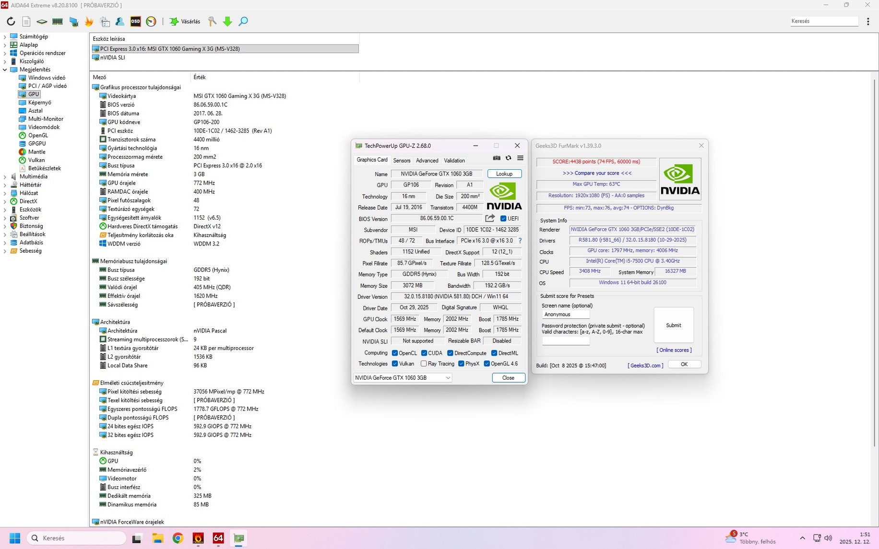This screenshot has width=879, height=549.
Task: Switch to AIDA64 in the taskbar
Action: [218, 538]
